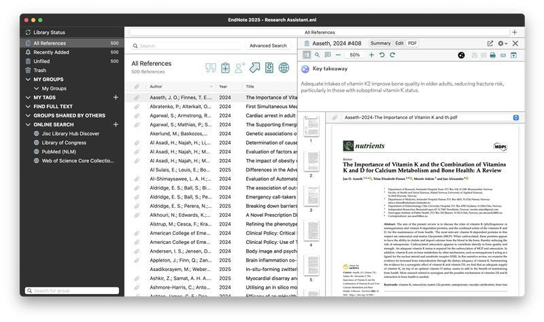This screenshot has width=544, height=322.
Task: Collapse the ONLINE SEARCH section
Action: click(28, 124)
